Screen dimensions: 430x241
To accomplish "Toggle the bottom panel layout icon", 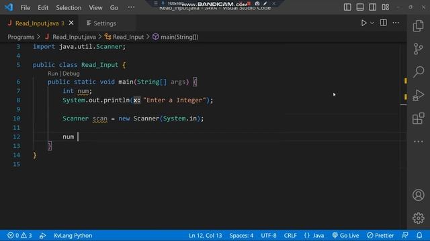I will tap(360, 7).
